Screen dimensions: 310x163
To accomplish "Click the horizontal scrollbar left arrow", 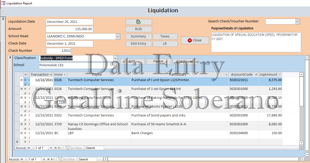I will click(x=106, y=159).
